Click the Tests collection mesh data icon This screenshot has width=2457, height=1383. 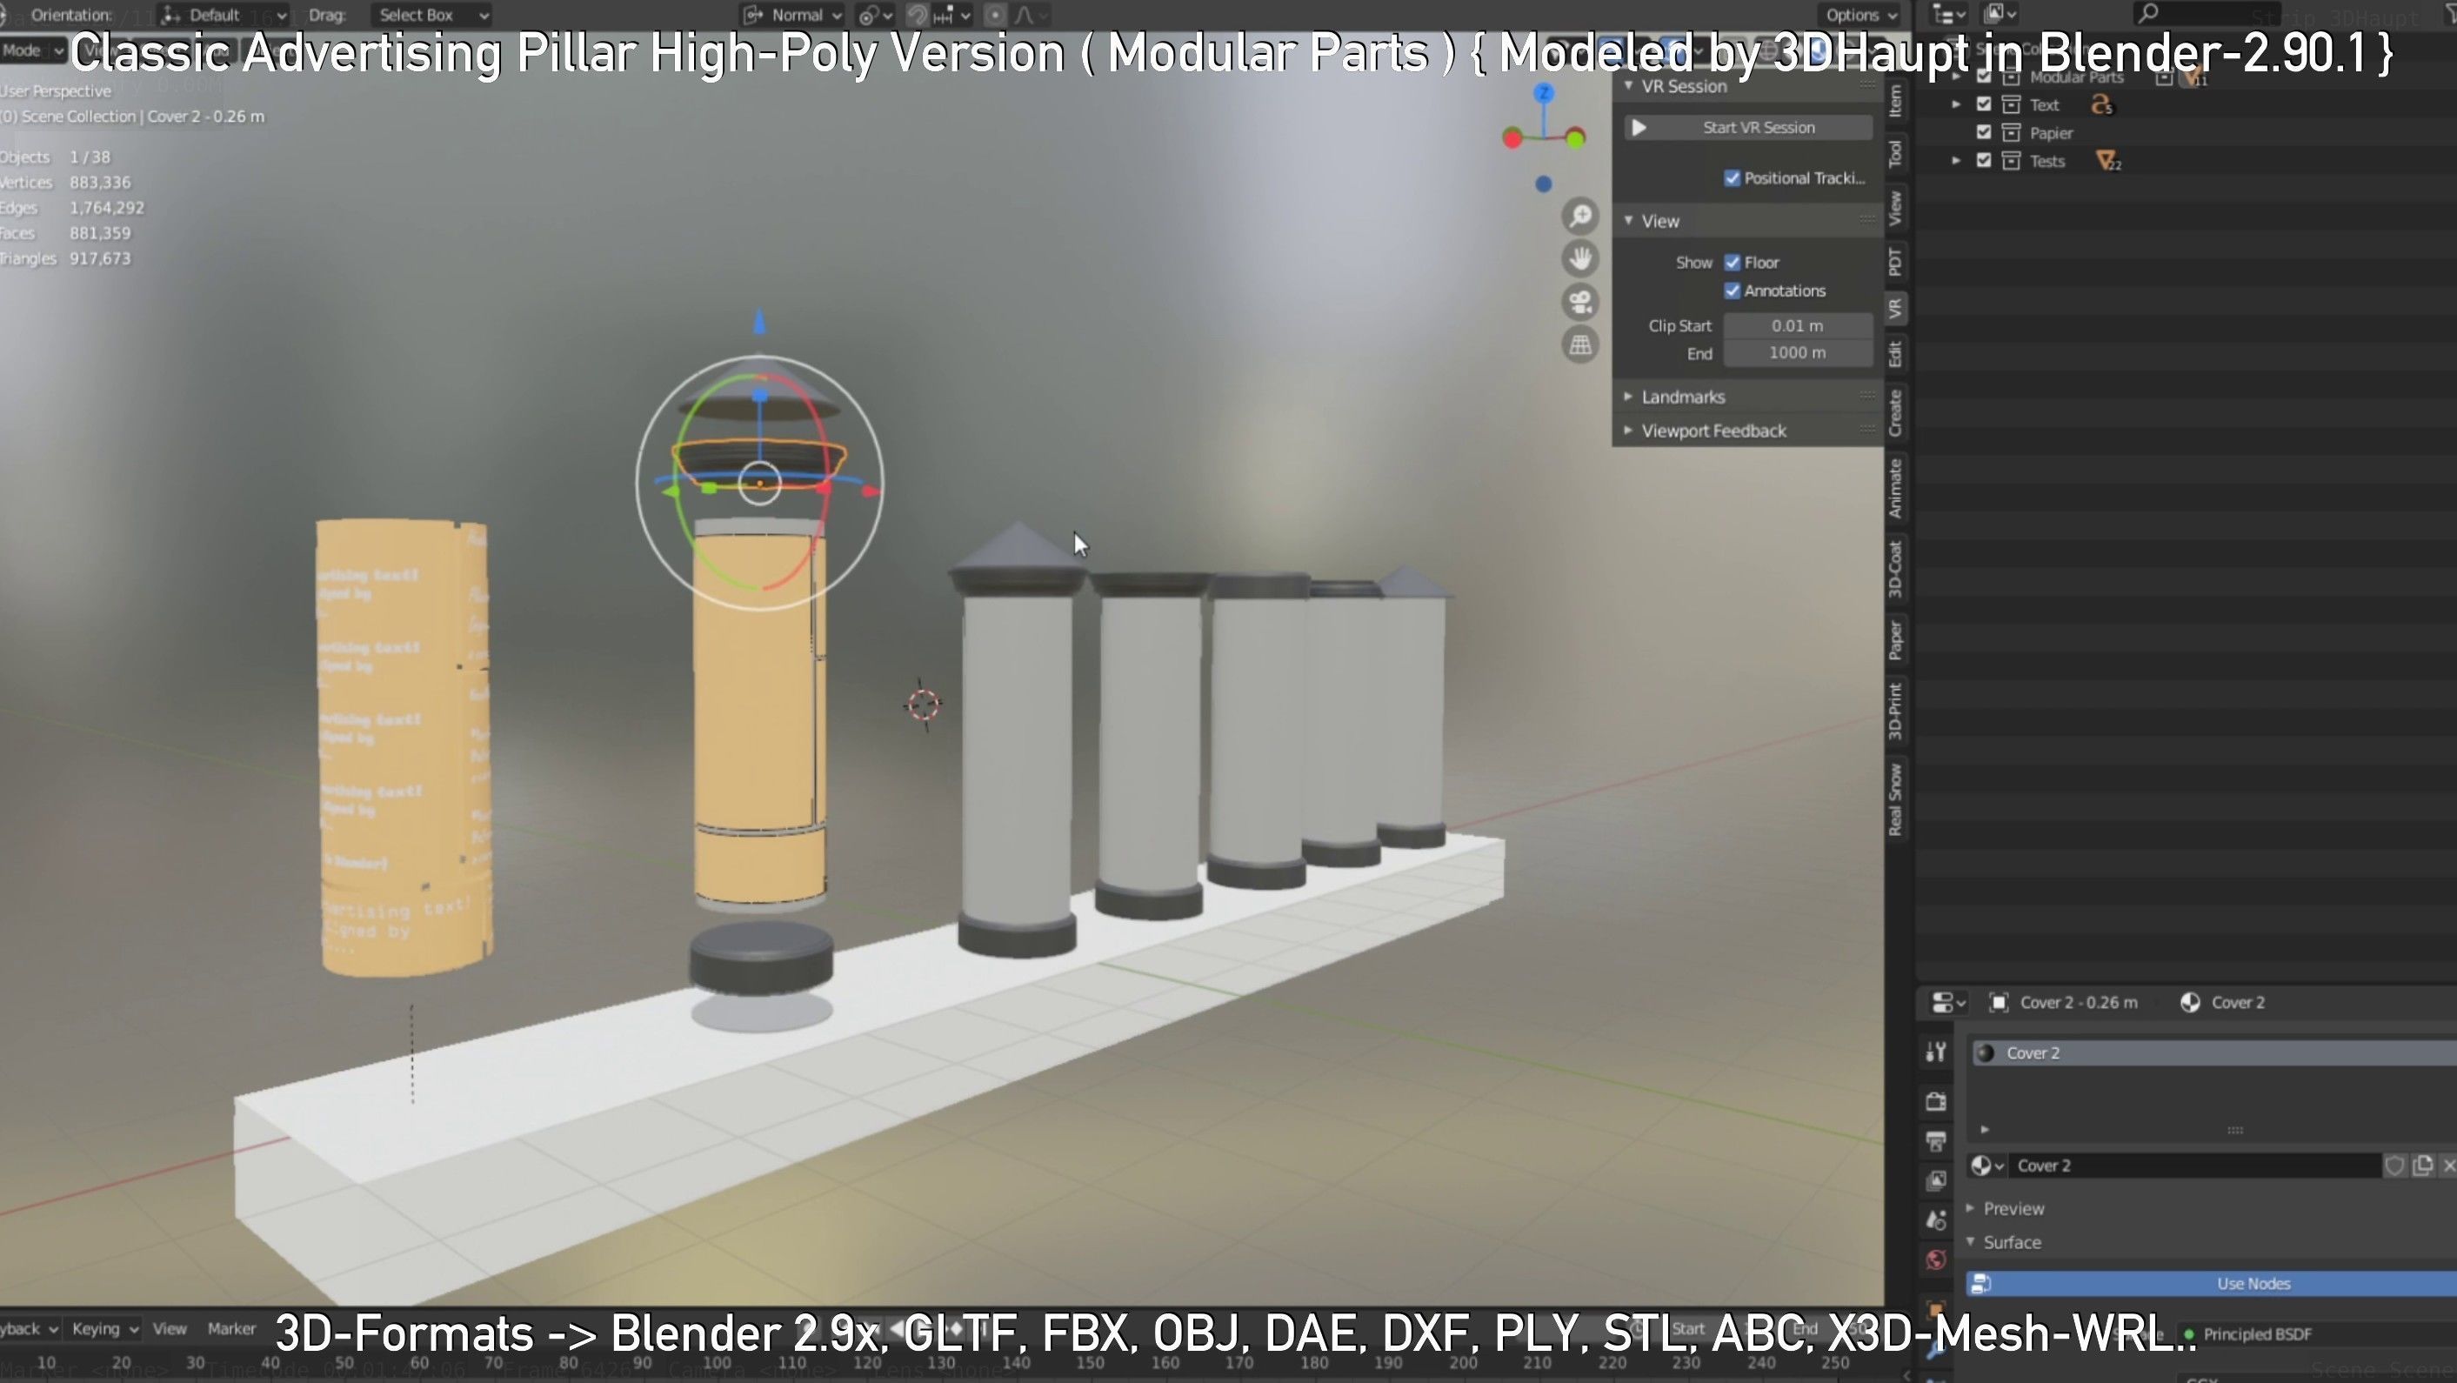2108,161
